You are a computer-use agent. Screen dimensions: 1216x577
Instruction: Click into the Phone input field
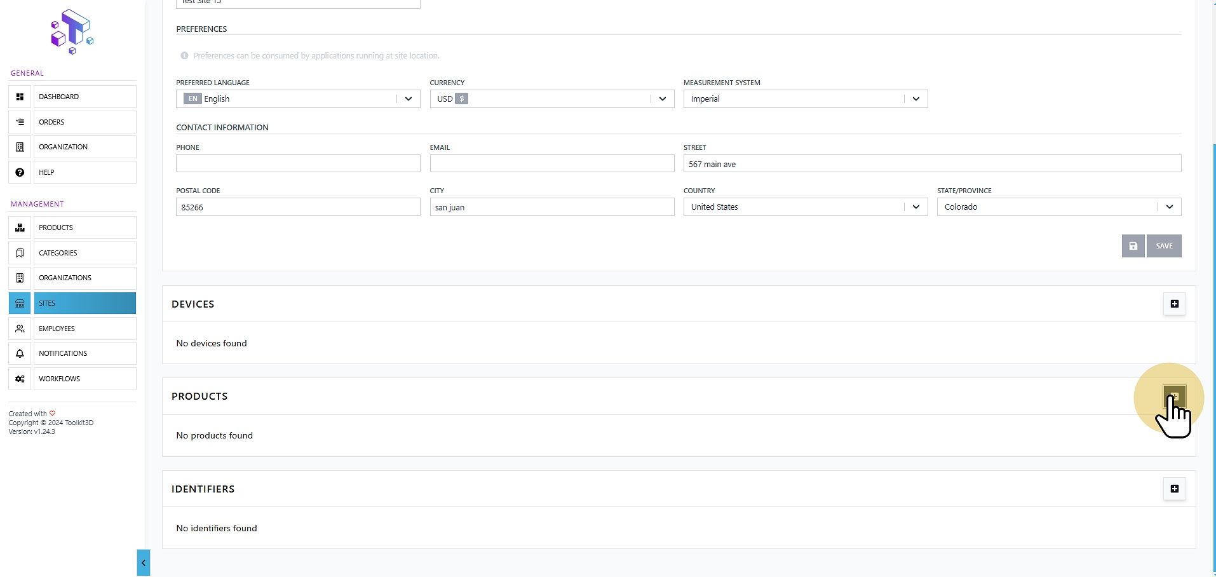298,163
